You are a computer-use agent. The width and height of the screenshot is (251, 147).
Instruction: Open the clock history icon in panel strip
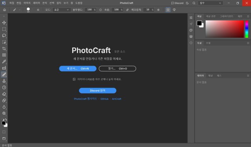tap(191, 43)
